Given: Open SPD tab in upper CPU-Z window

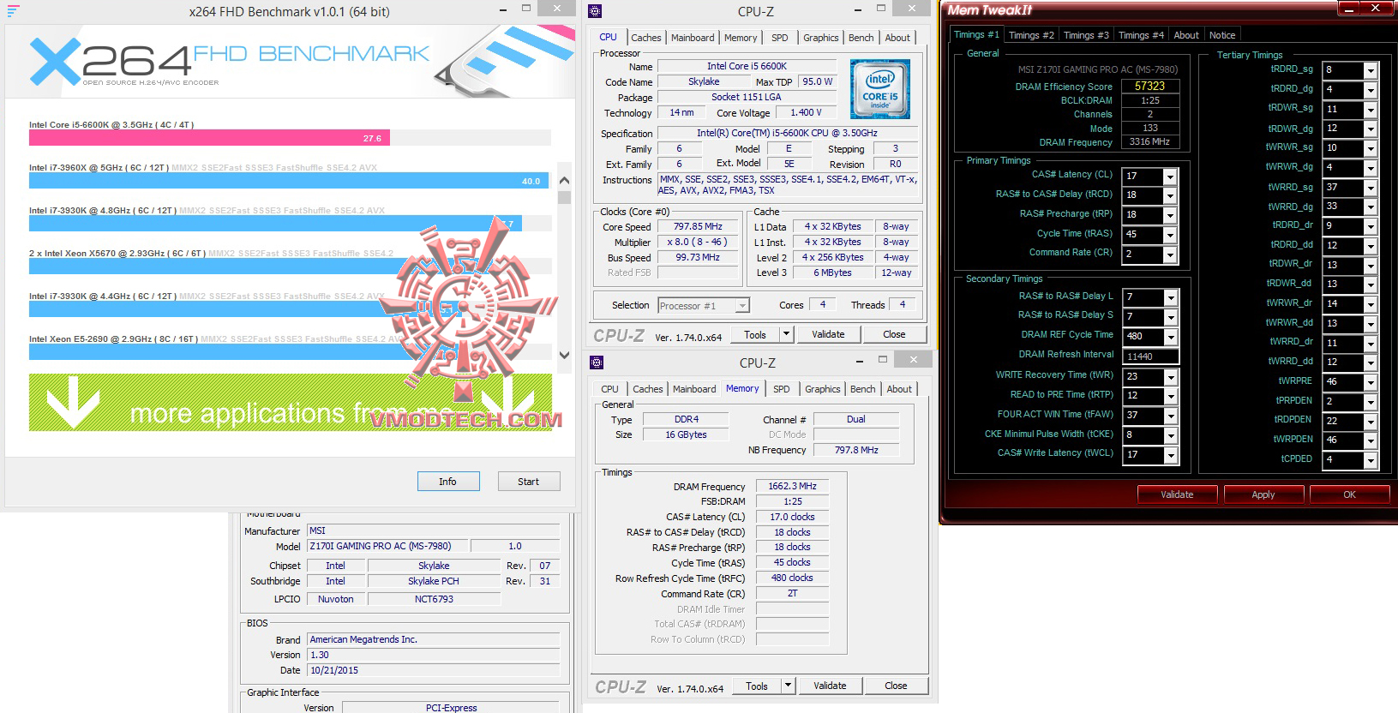Looking at the screenshot, I should tap(780, 38).
